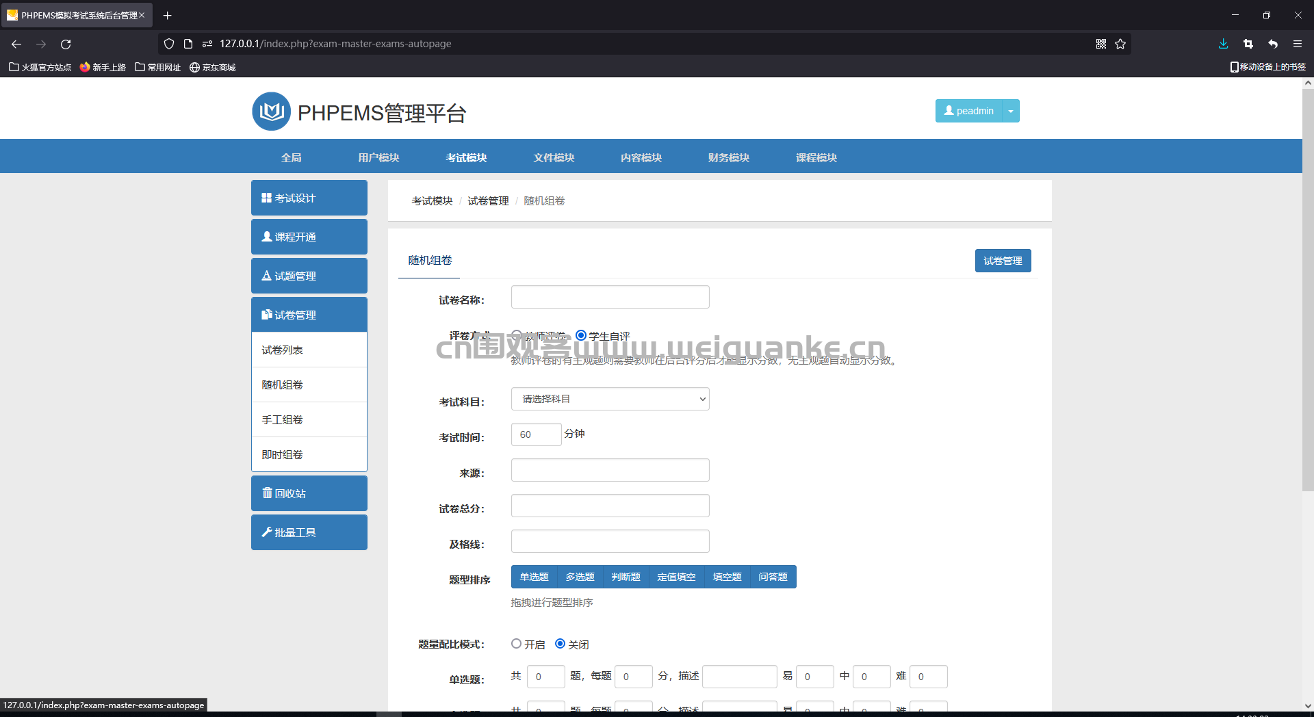The height and width of the screenshot is (717, 1314).
Task: Click the undo arrow toolbar icon
Action: point(1273,44)
